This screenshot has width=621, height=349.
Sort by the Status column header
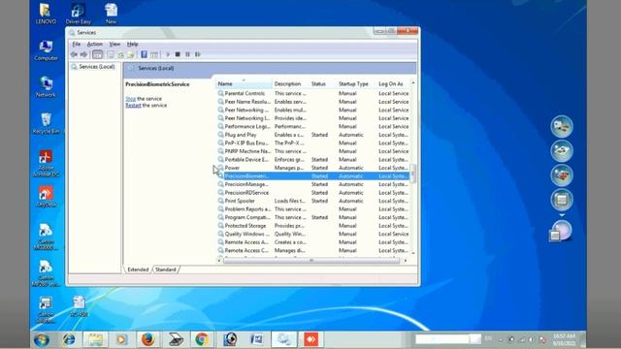tap(322, 84)
